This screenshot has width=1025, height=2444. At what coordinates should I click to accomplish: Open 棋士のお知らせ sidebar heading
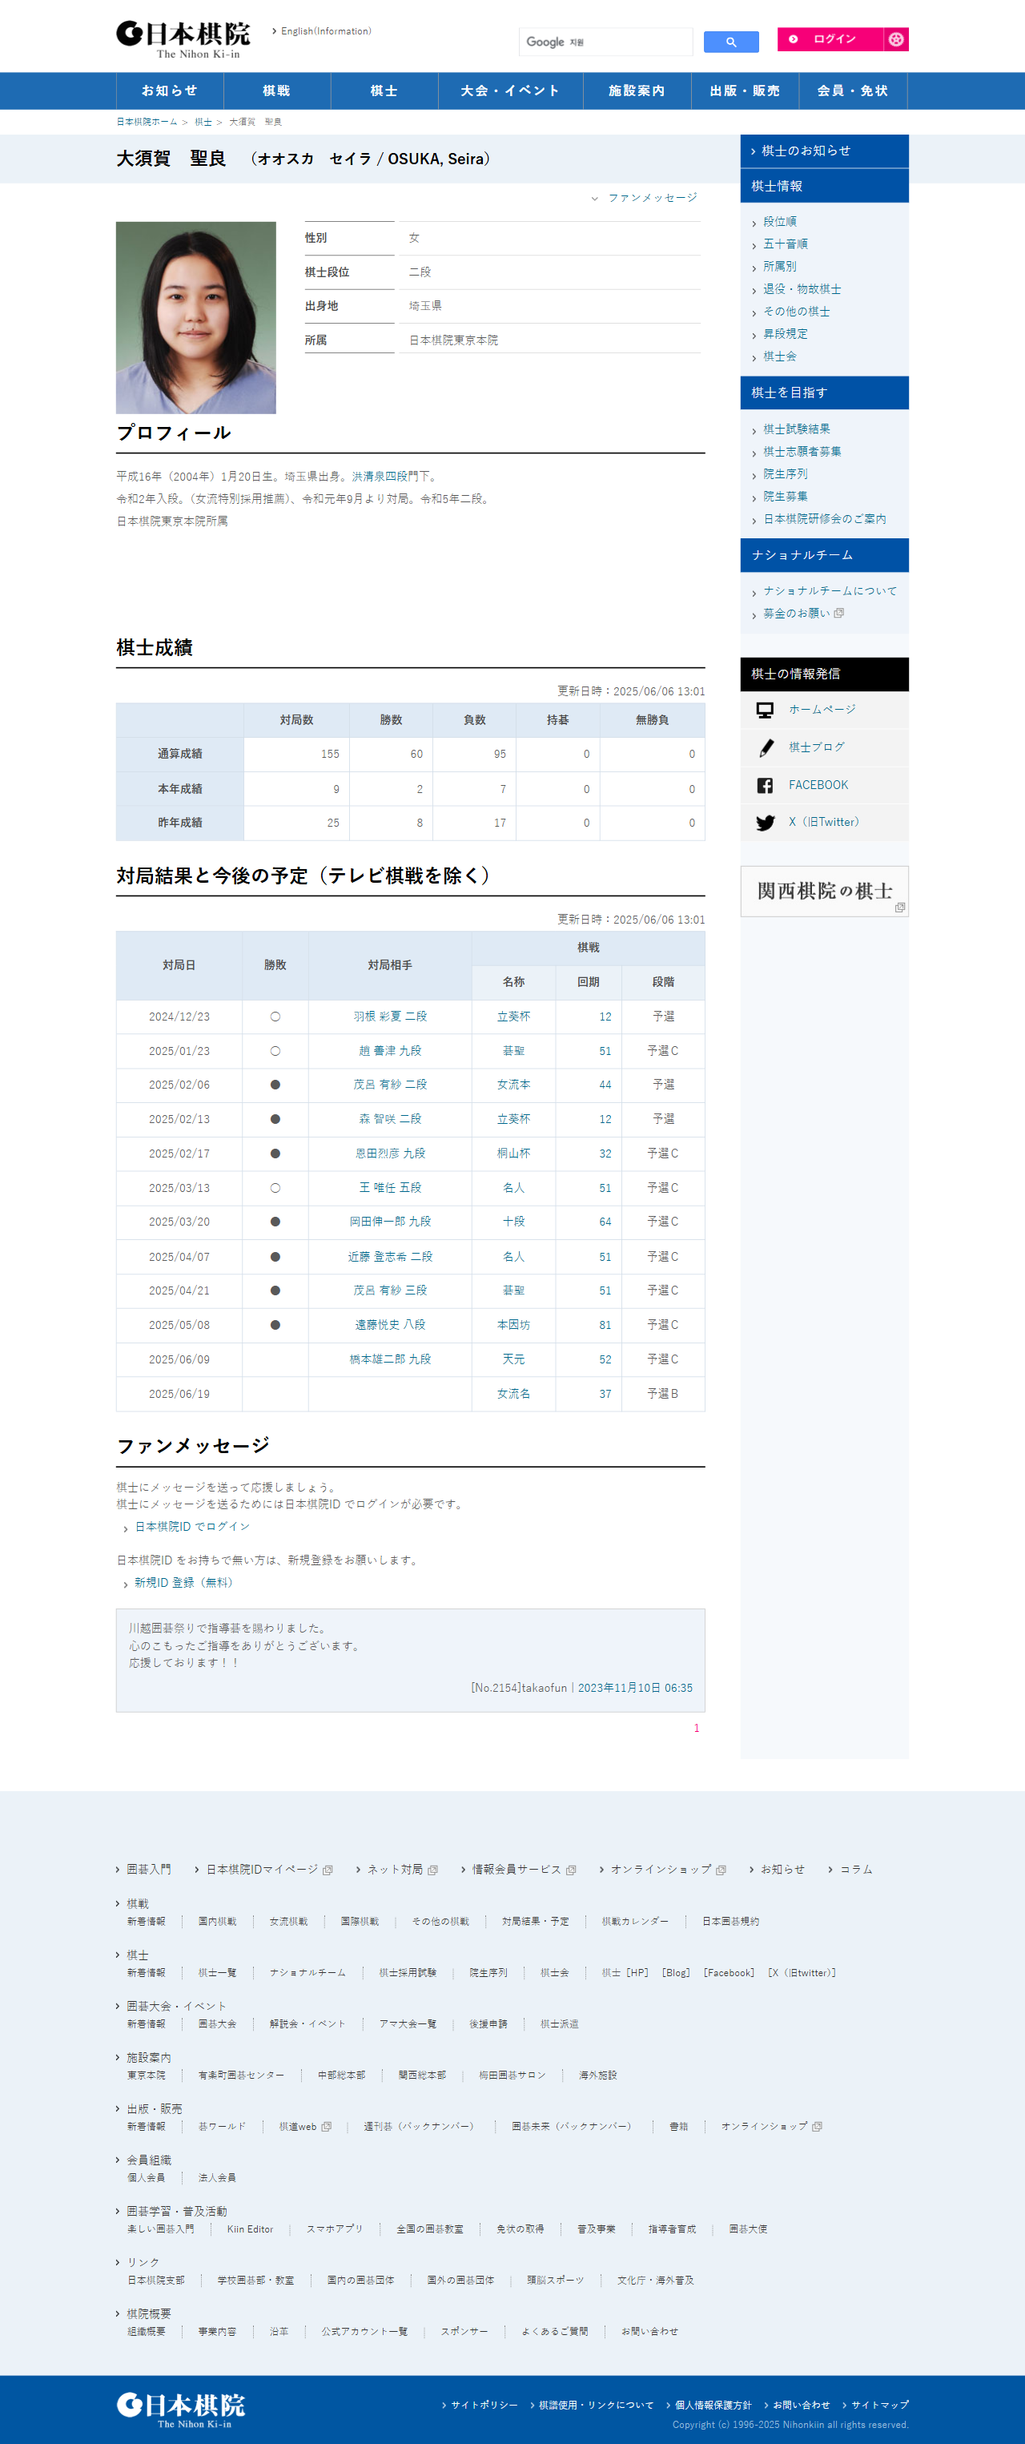pos(824,151)
